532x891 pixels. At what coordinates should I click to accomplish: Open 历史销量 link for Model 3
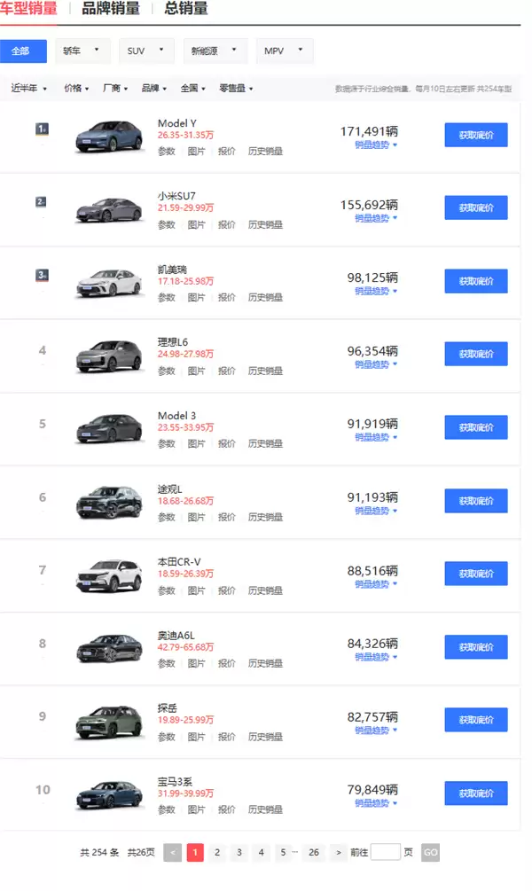click(265, 443)
